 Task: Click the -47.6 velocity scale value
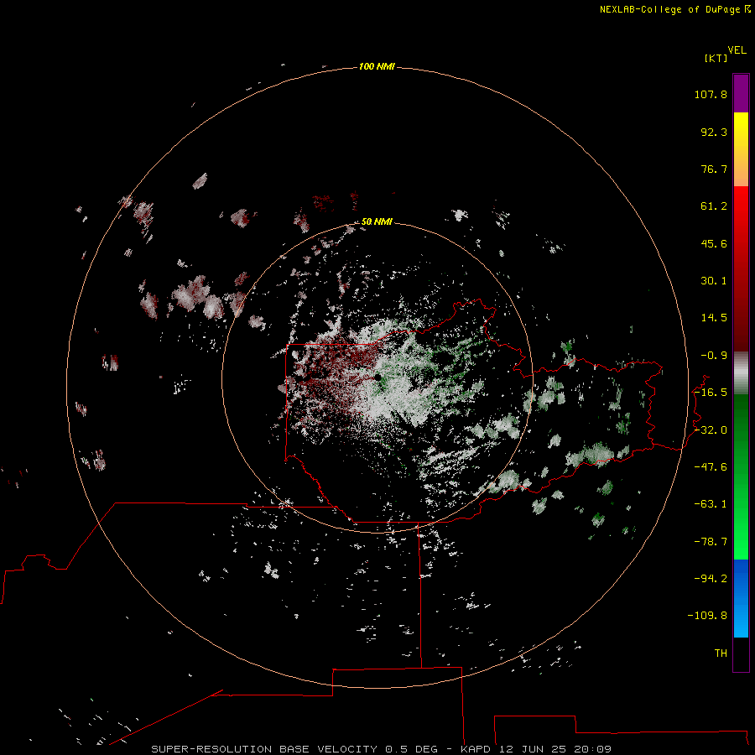(x=711, y=467)
